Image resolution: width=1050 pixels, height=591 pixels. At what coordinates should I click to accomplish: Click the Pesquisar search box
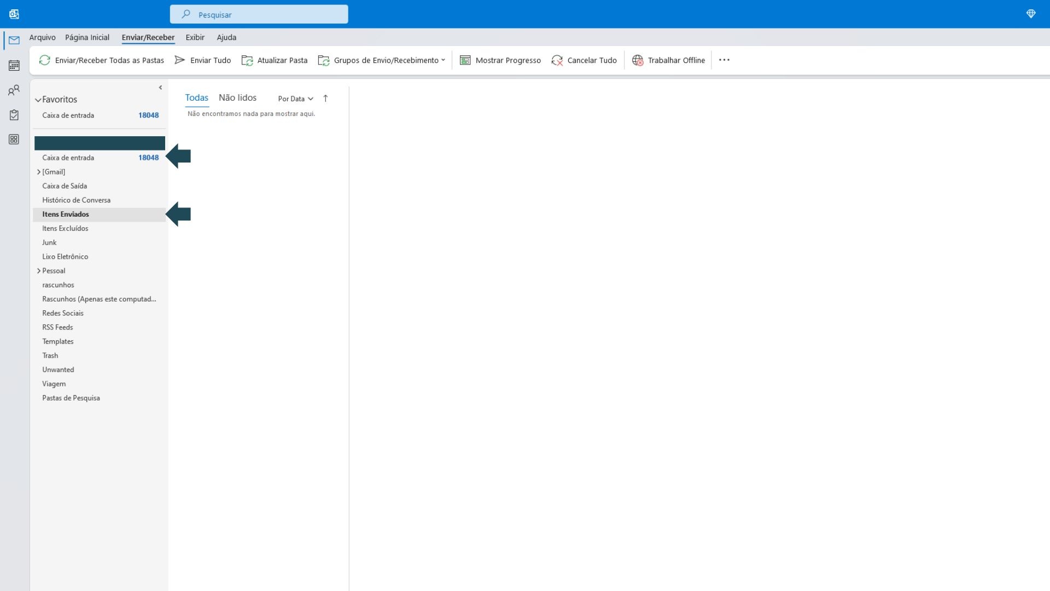[x=259, y=15]
